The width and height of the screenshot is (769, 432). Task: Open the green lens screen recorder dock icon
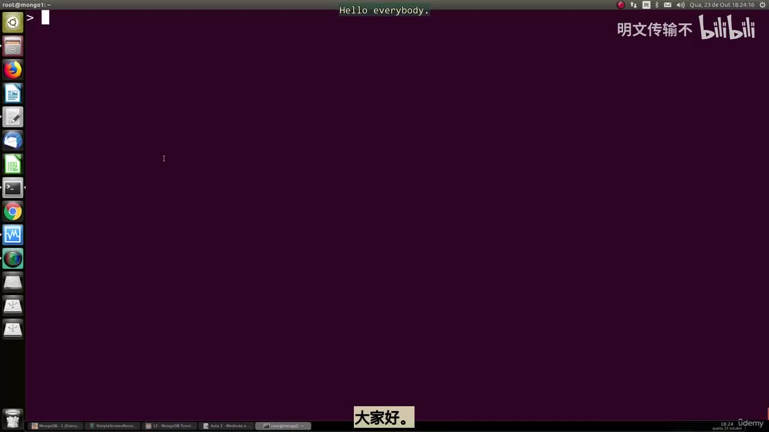(13, 259)
